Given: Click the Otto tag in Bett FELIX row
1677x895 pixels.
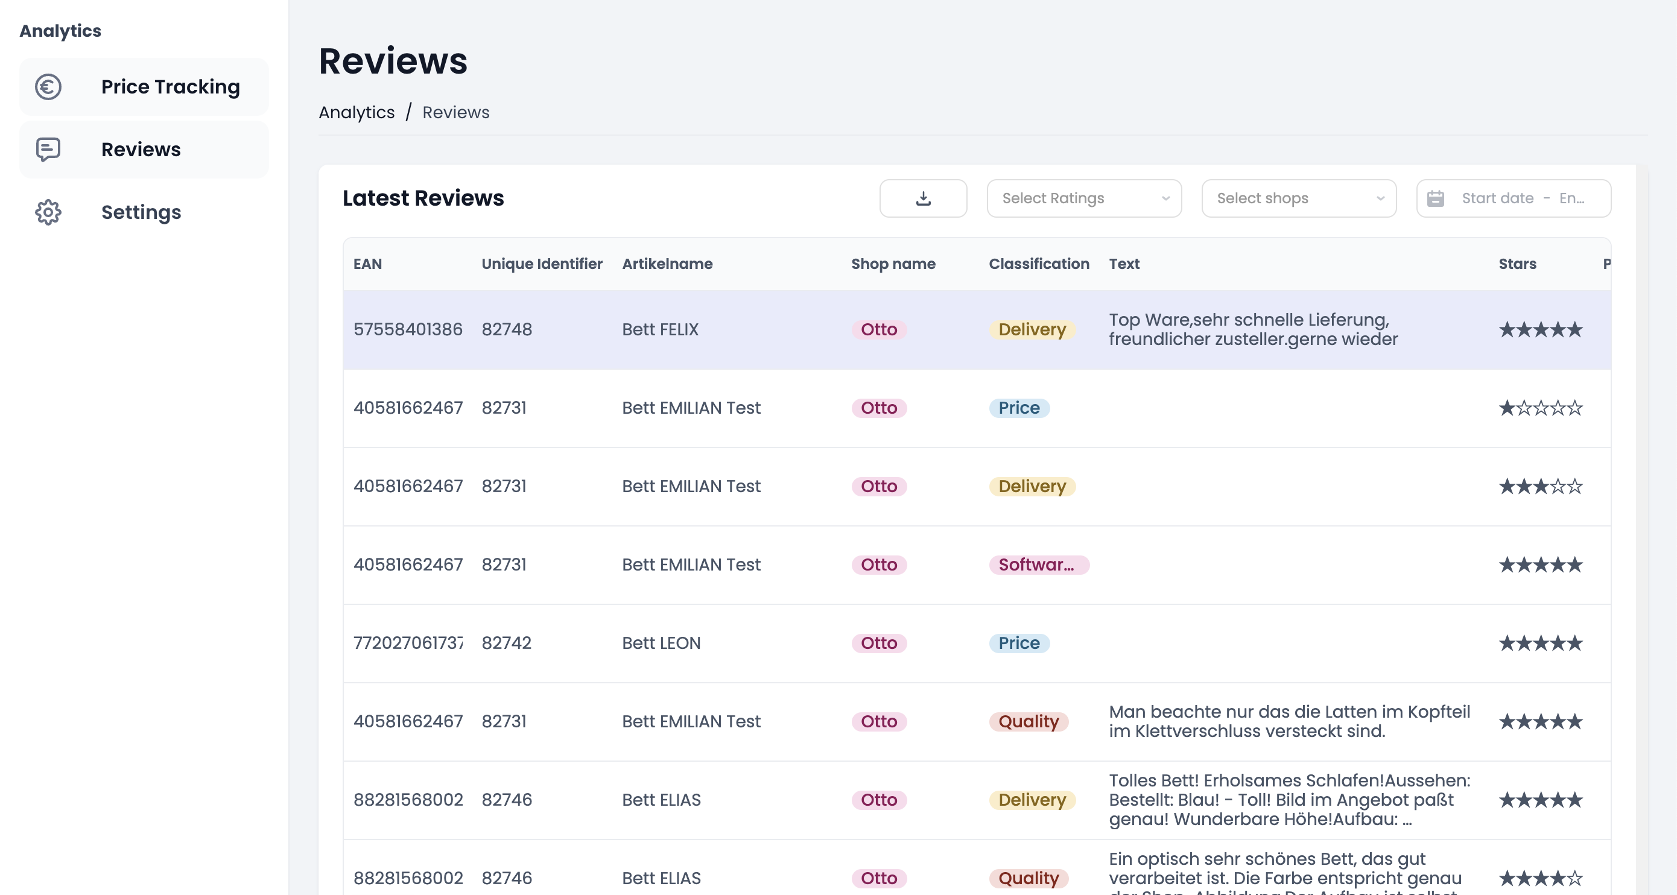Looking at the screenshot, I should pos(879,329).
